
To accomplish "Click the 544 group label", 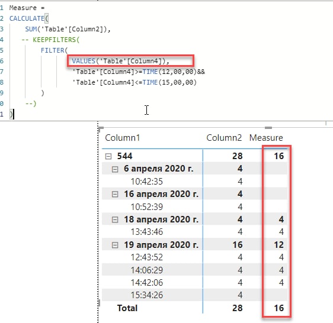I will 124,156.
